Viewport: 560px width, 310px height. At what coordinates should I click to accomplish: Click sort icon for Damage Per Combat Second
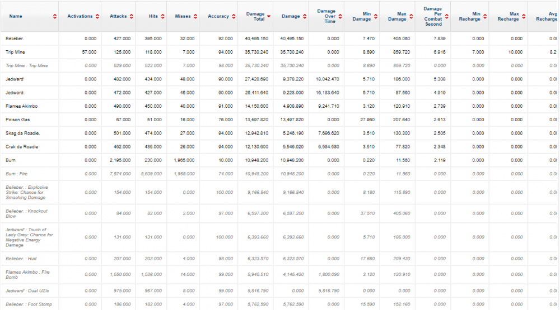(446, 16)
